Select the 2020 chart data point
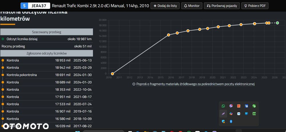 click(x=218, y=27)
